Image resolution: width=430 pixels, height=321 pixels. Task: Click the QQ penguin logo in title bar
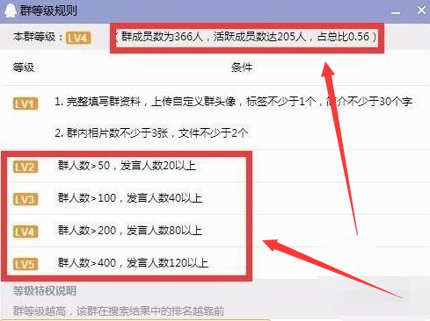(11, 11)
